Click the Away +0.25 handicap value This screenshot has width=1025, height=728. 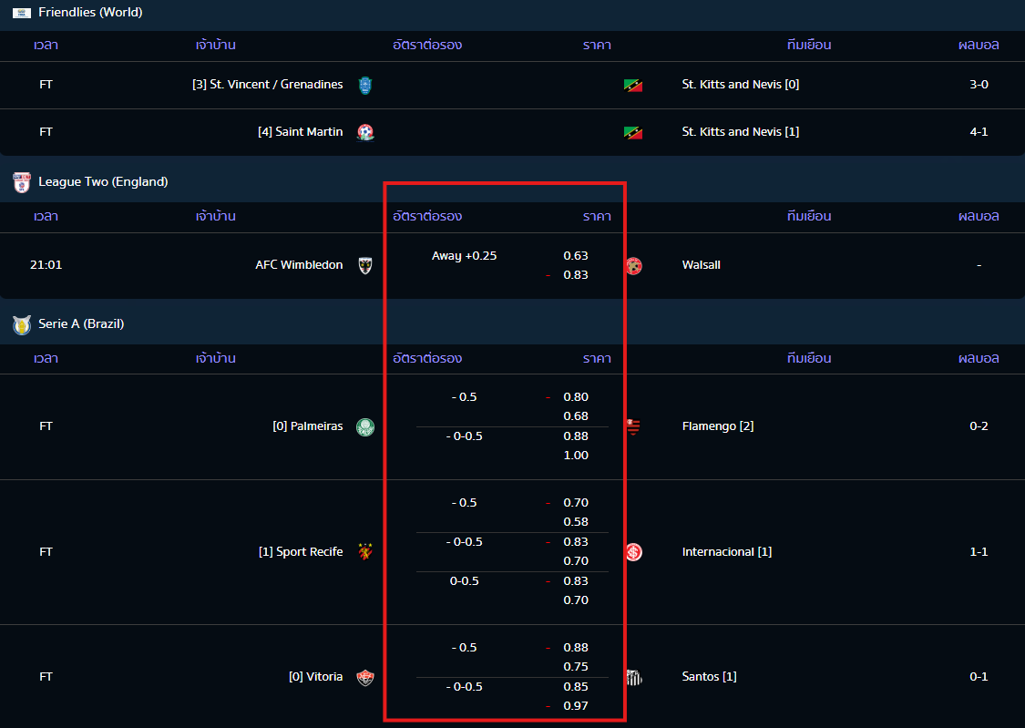pos(464,255)
